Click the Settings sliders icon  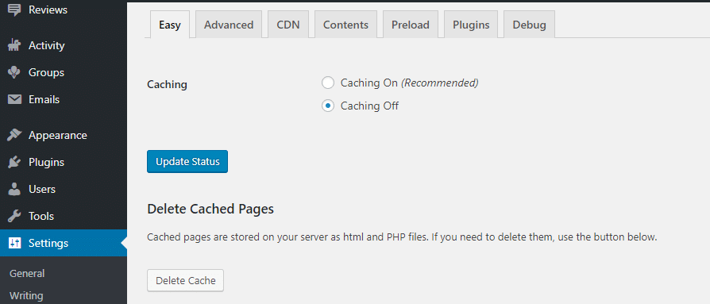pyautogui.click(x=14, y=243)
